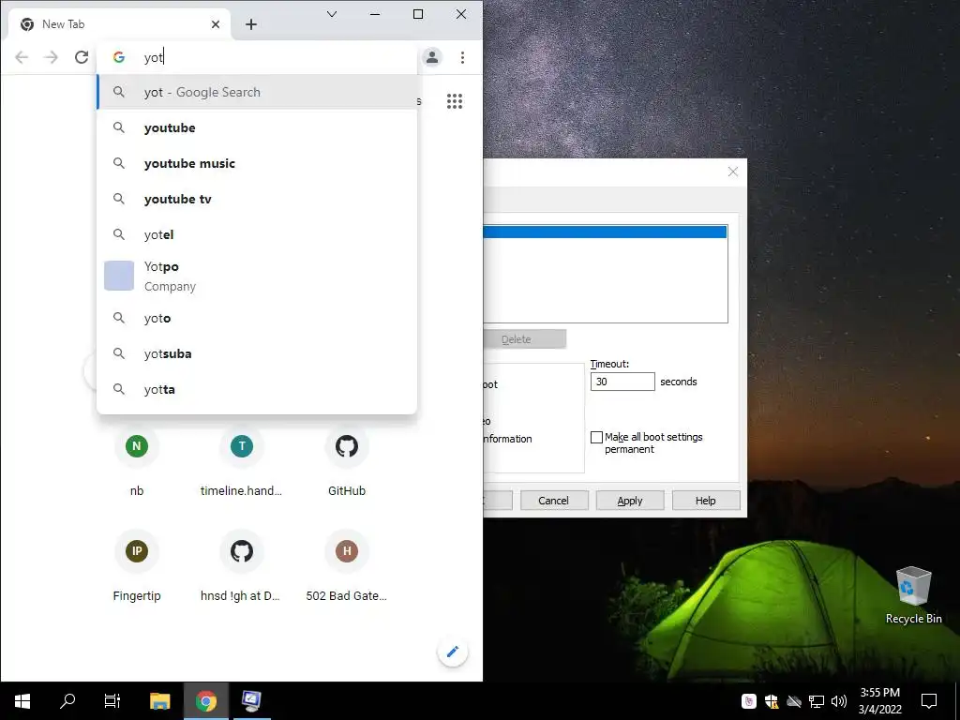Select the Yotpo Company suggestion
Screen dimensions: 960x720
click(x=257, y=277)
